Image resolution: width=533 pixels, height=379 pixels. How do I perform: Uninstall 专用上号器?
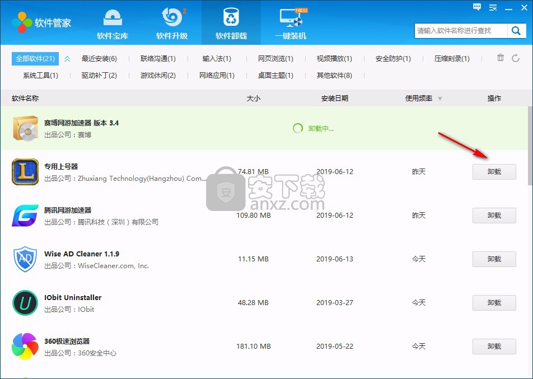[x=494, y=172]
